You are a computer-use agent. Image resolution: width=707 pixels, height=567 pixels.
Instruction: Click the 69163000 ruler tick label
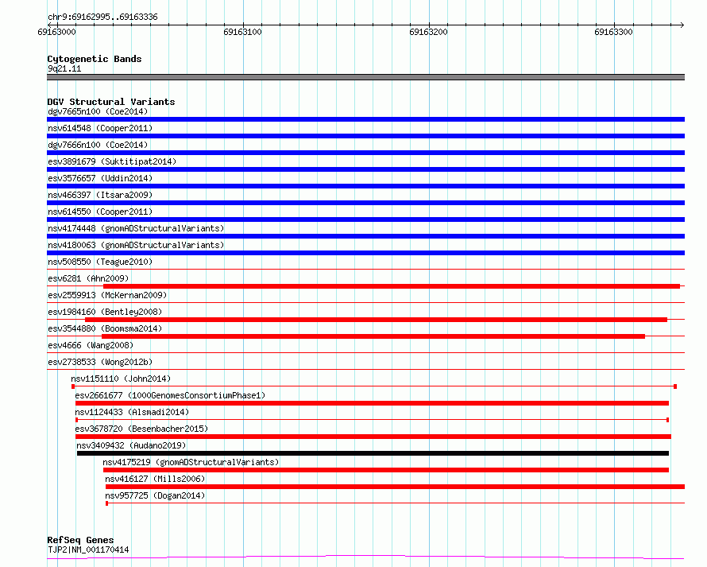[x=57, y=32]
